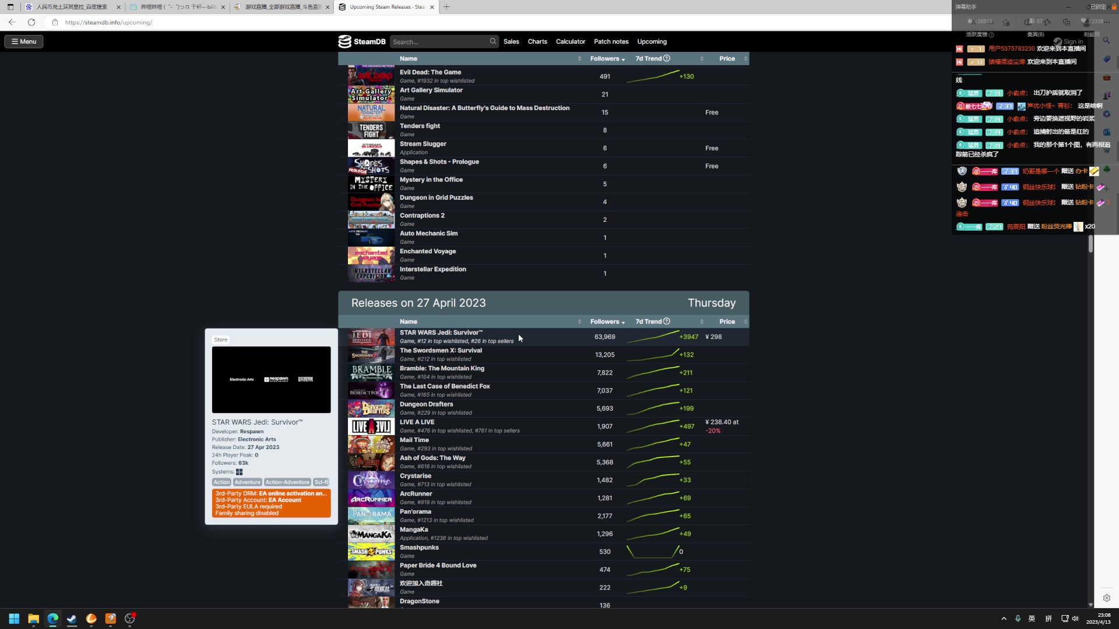Screen dimensions: 1119x629
Task: Sort the 27 April list by Followers
Action: (607, 321)
